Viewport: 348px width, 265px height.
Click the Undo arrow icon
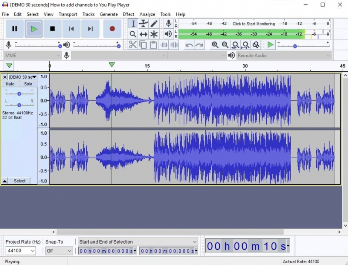tap(189, 45)
